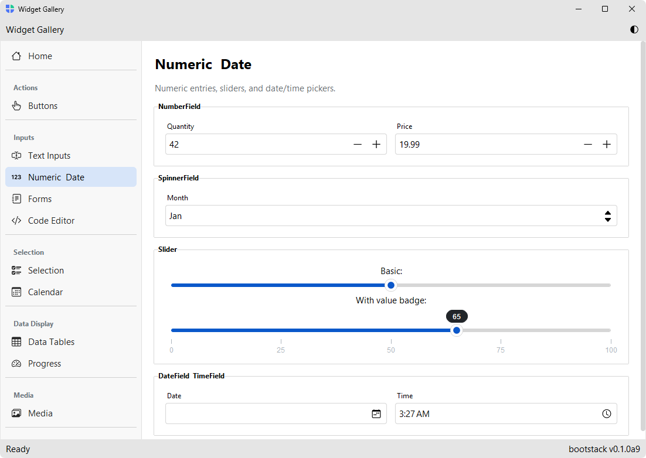646x458 pixels.
Task: Click the Widget Gallery app logo
Action: [10, 9]
